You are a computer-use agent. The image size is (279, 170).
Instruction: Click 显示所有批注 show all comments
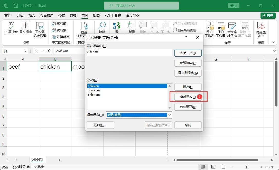coord(185,30)
